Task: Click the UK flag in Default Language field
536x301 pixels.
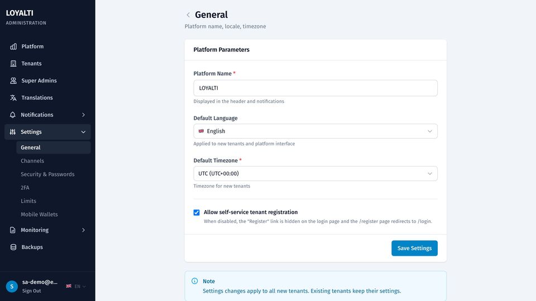Action: [201, 131]
